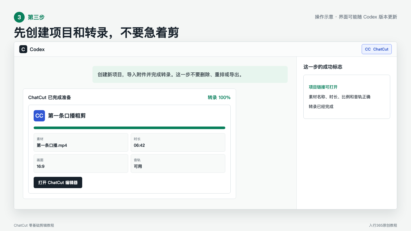Click the 画面 field label
Viewport: 411px width, 231px height.
[40, 160]
